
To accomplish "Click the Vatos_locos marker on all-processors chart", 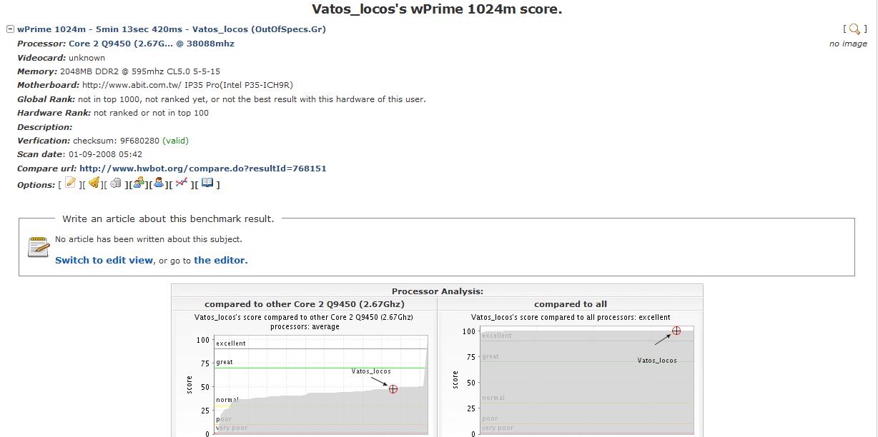I will tap(676, 331).
